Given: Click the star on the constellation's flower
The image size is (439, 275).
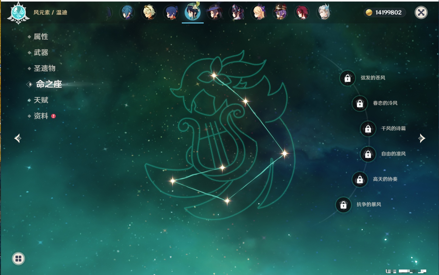Looking at the screenshot, I should [214, 75].
